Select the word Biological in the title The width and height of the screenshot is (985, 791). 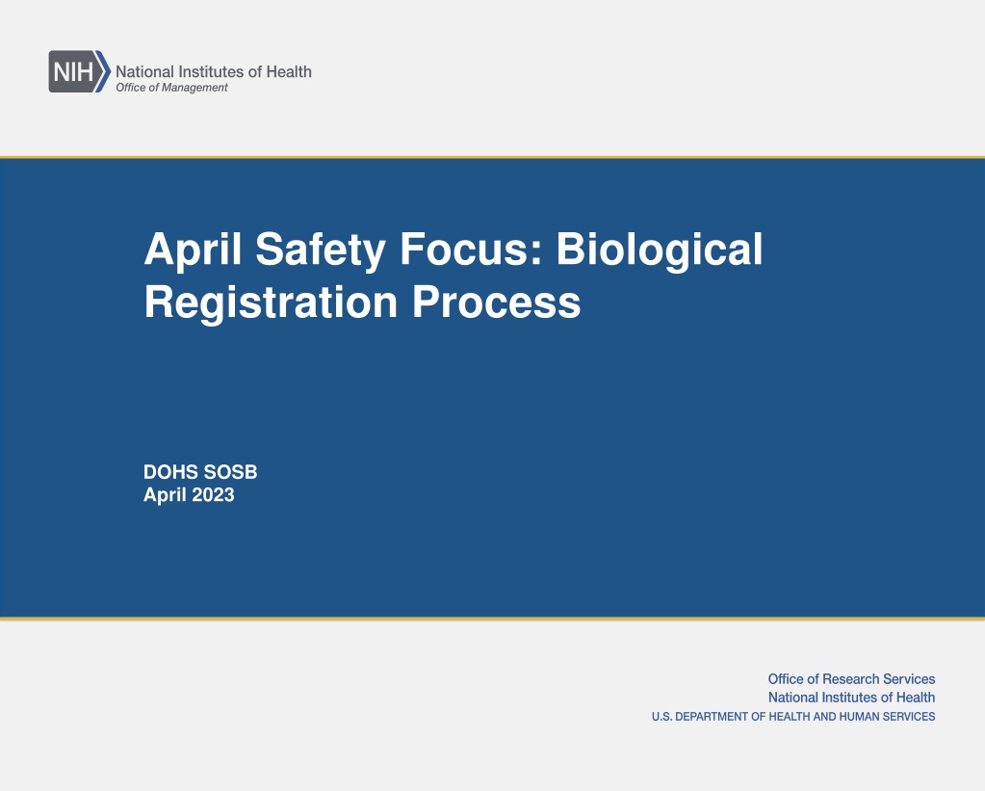(660, 250)
